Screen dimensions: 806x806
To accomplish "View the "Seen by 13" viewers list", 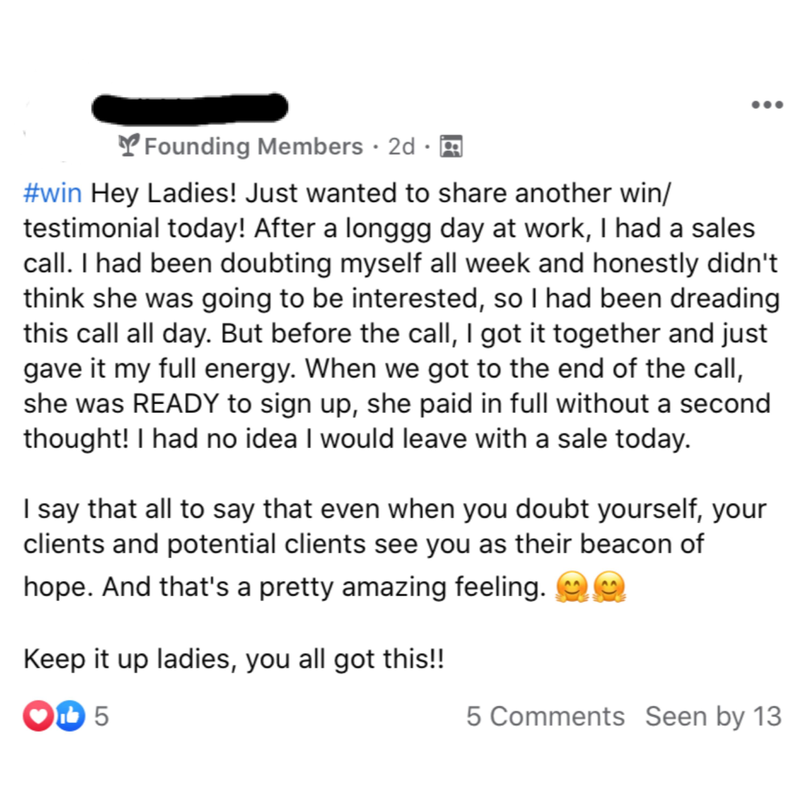I will pos(713,716).
